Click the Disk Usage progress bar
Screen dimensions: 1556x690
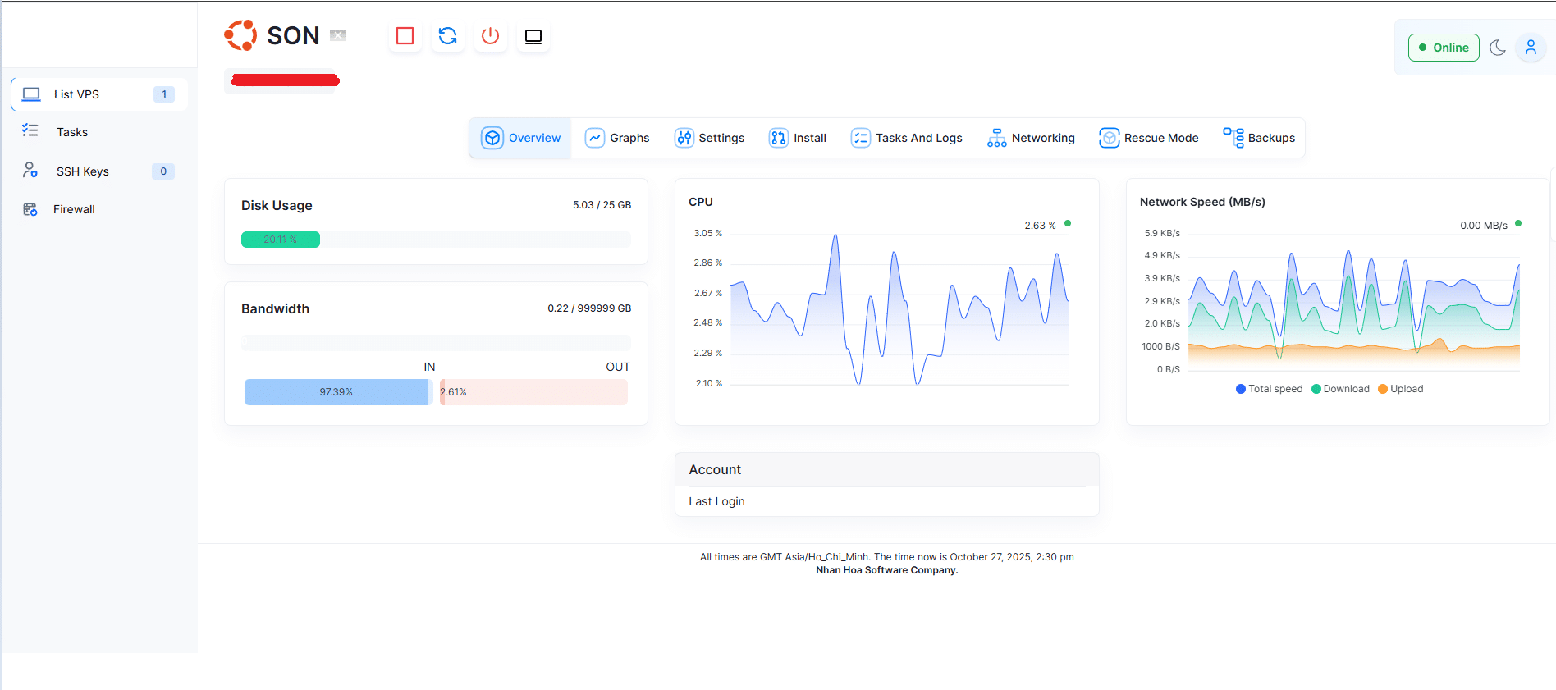point(436,240)
